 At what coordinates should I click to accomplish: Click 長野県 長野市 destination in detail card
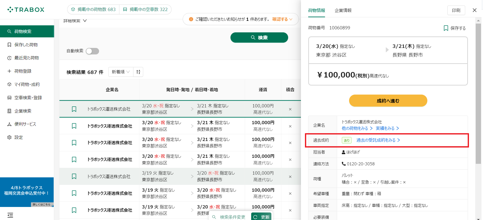[x=408, y=55]
